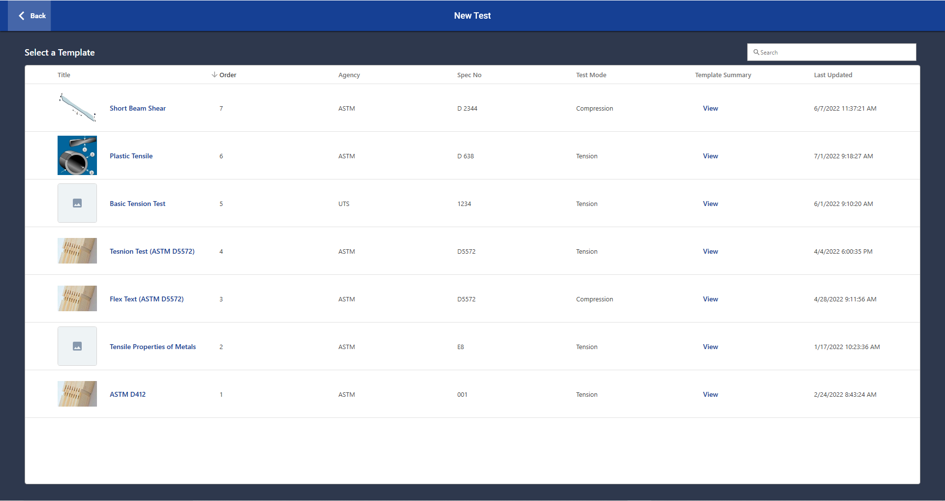This screenshot has width=945, height=501.
Task: Select the Basic Tension Test template
Action: pyautogui.click(x=137, y=204)
